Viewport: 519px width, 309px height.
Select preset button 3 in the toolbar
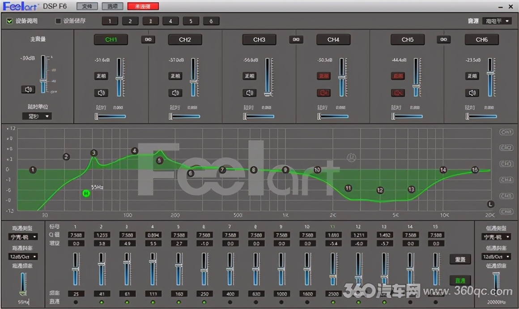point(150,21)
